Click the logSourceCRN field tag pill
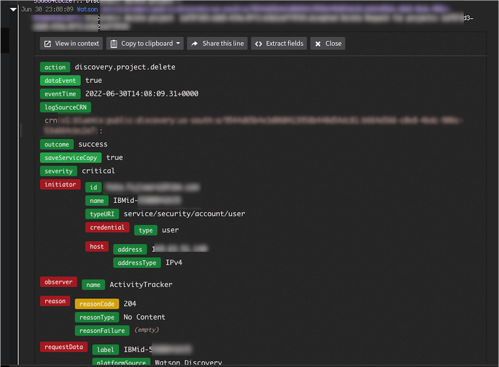Screen dimensions: 499x367 pos(65,107)
